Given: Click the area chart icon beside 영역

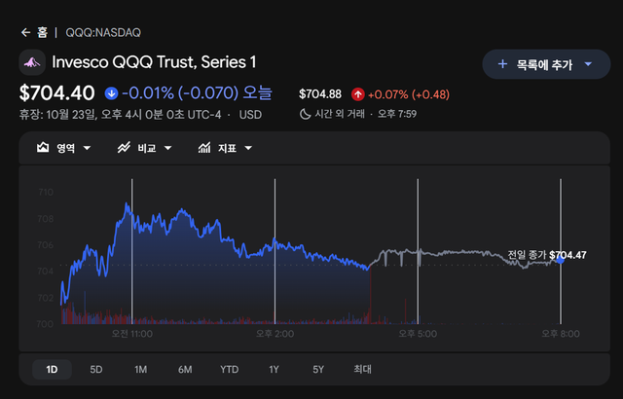Looking at the screenshot, I should click(x=43, y=148).
